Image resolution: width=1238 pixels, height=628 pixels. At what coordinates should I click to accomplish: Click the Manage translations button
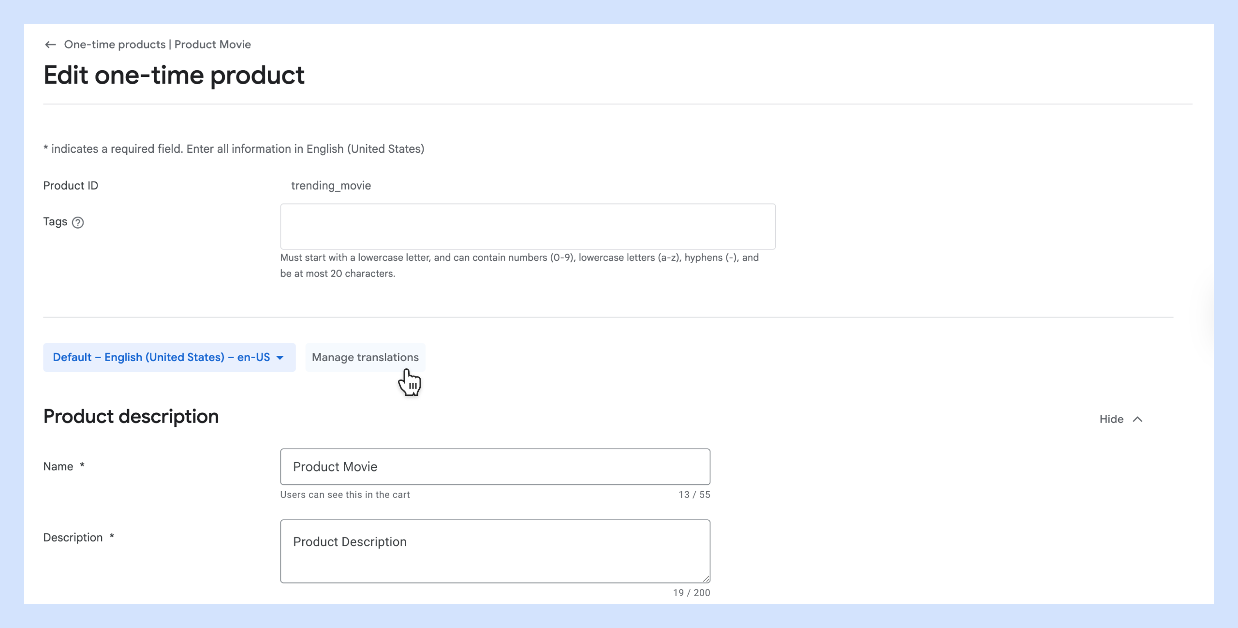365,357
